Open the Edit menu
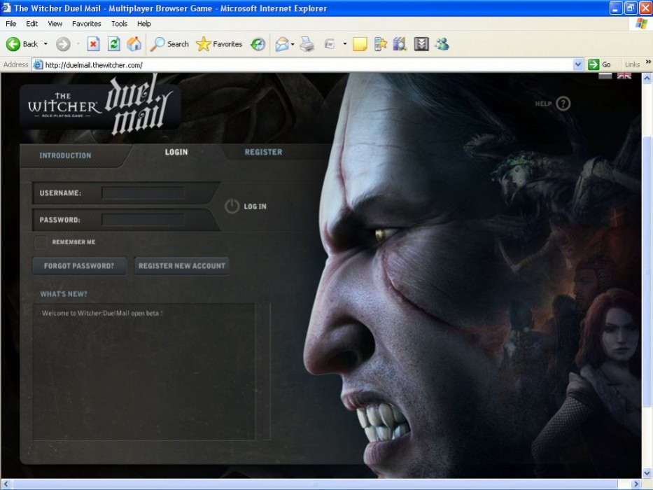This screenshot has width=653, height=490. coord(31,24)
